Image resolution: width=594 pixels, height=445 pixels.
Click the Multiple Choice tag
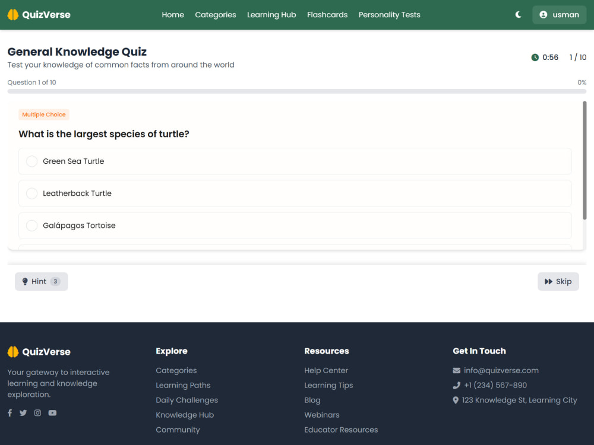point(44,115)
